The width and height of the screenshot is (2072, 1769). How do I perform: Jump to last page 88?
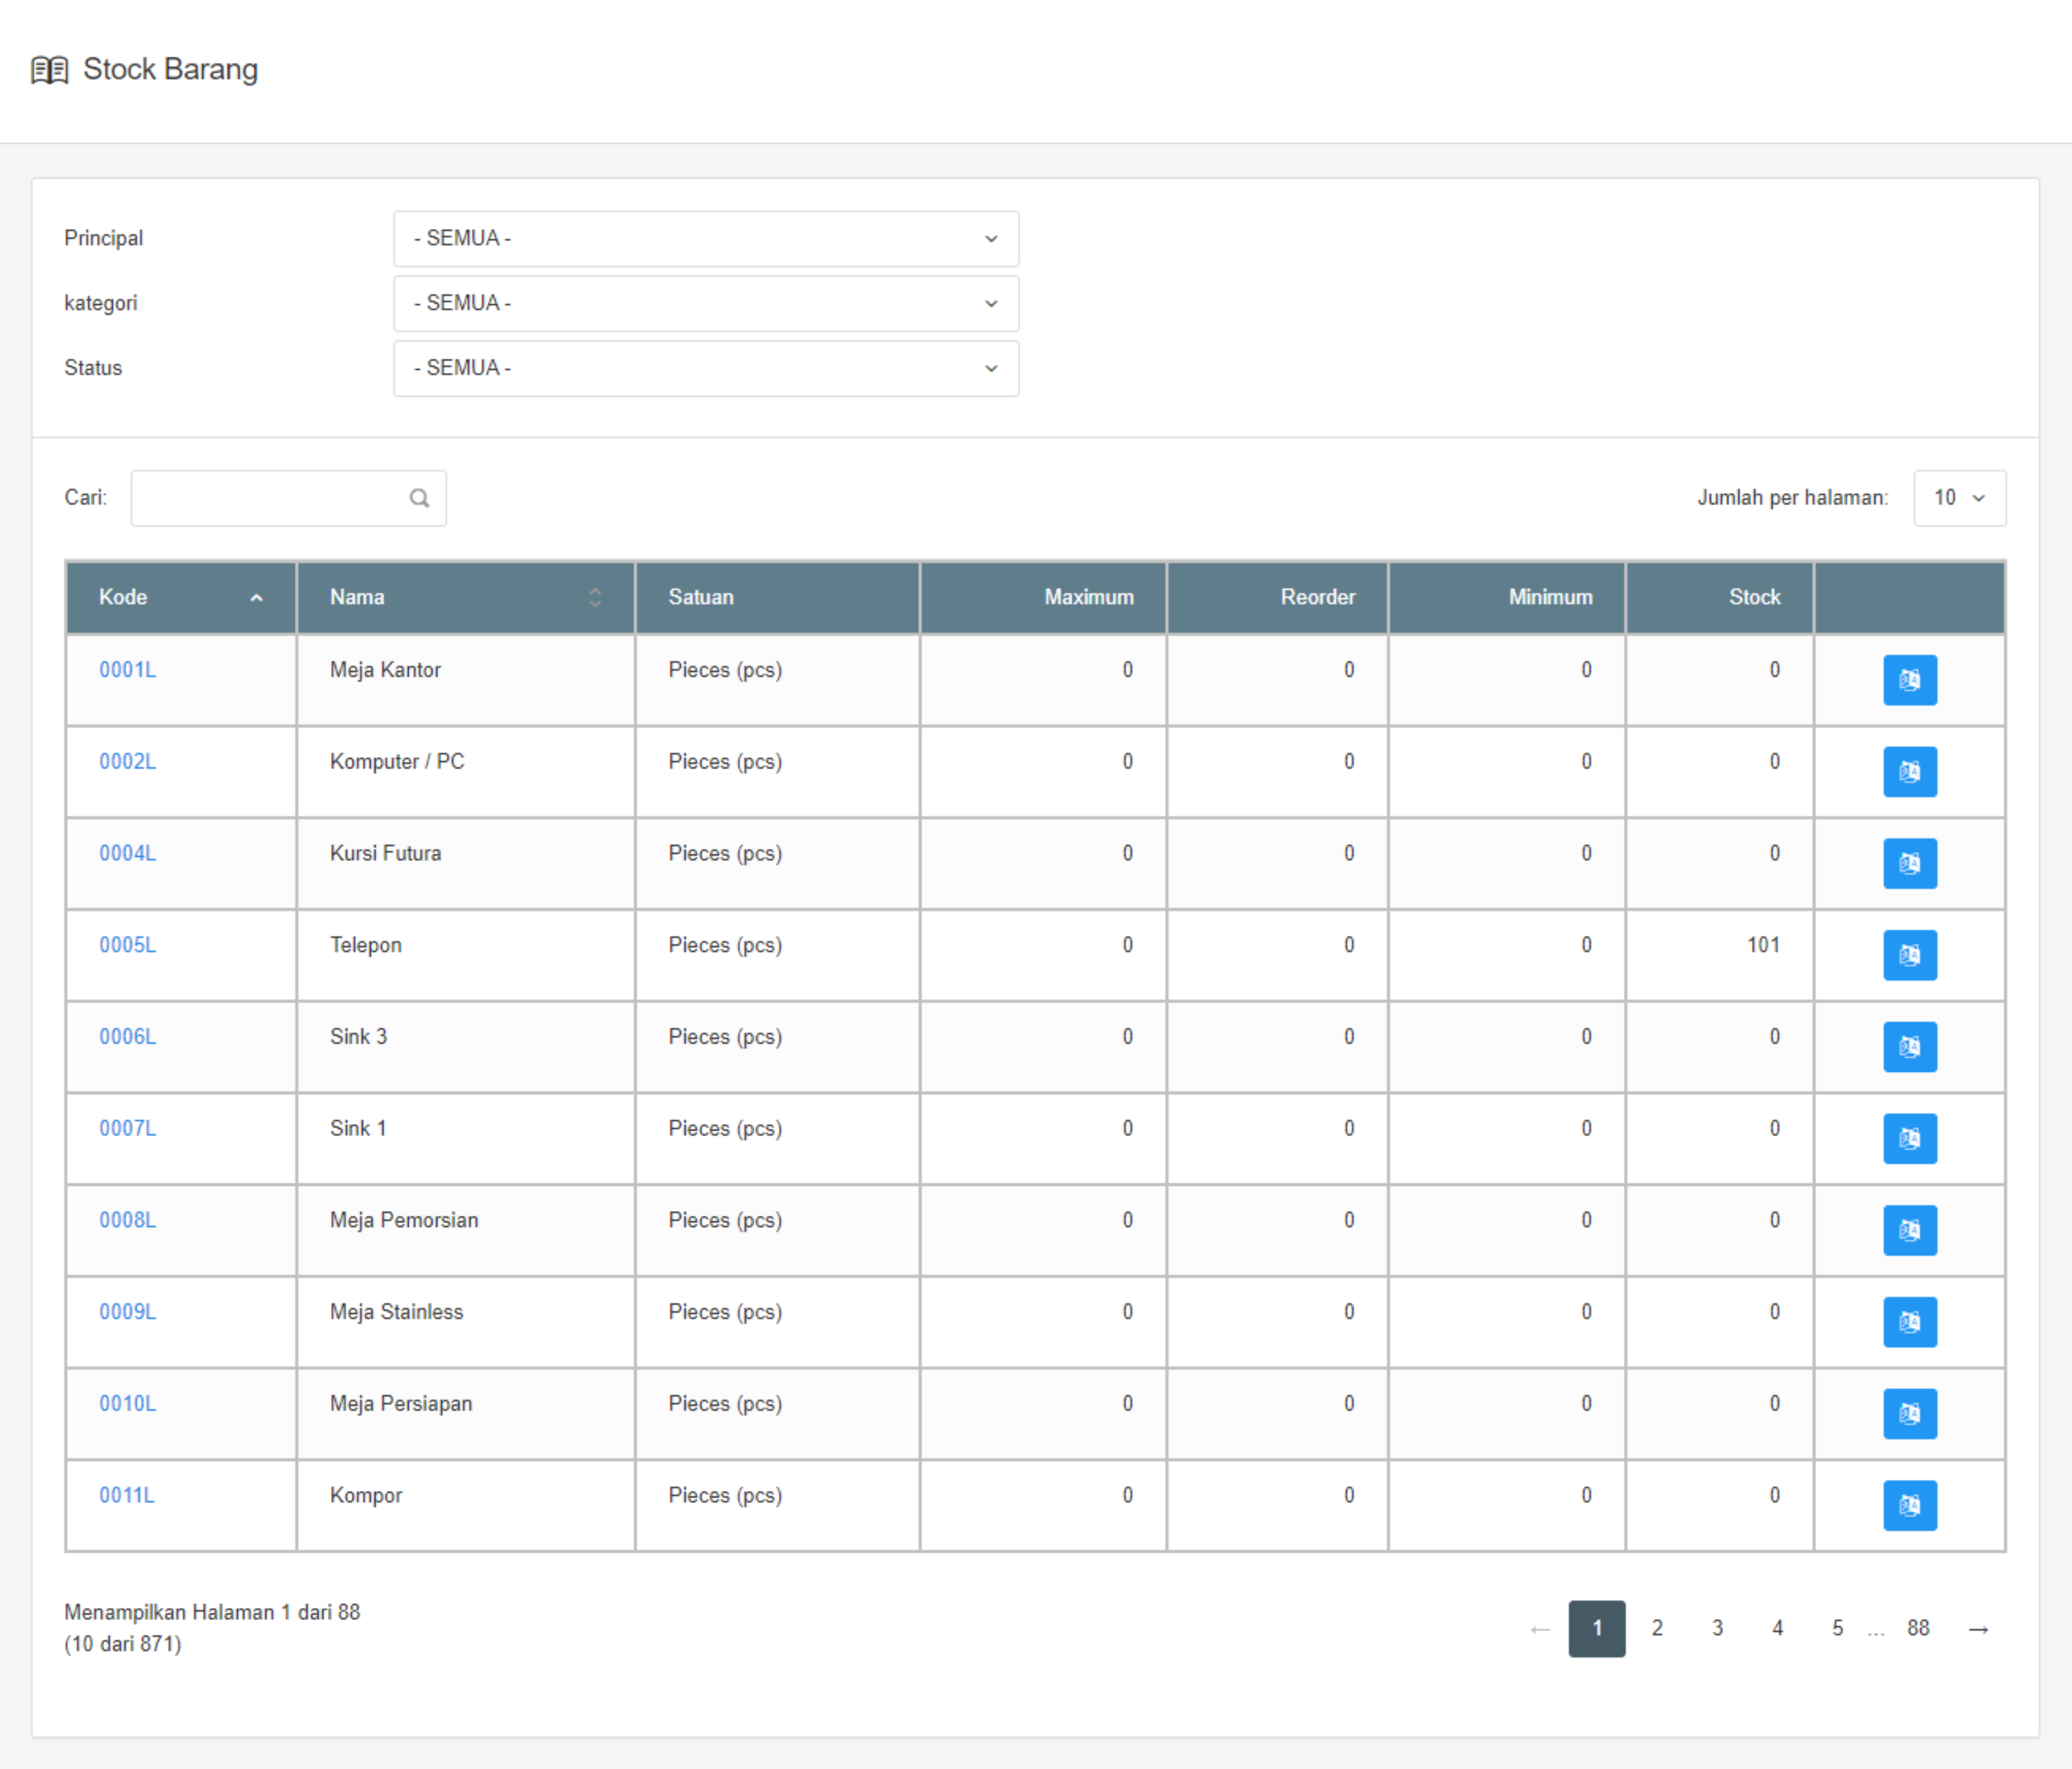(1917, 1629)
